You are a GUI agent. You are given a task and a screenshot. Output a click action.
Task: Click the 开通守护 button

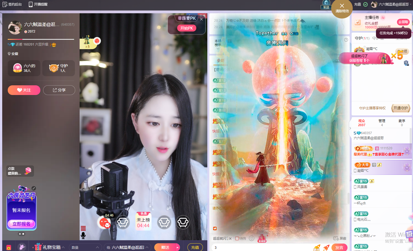[401, 108]
